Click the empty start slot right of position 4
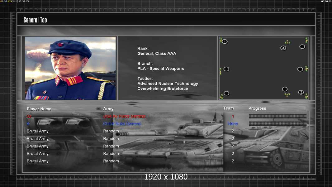Screen dimensions: 332x187 (302, 46)
